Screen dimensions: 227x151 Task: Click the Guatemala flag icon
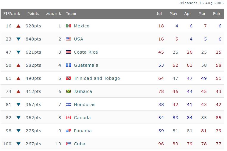pyautogui.click(x=69, y=65)
